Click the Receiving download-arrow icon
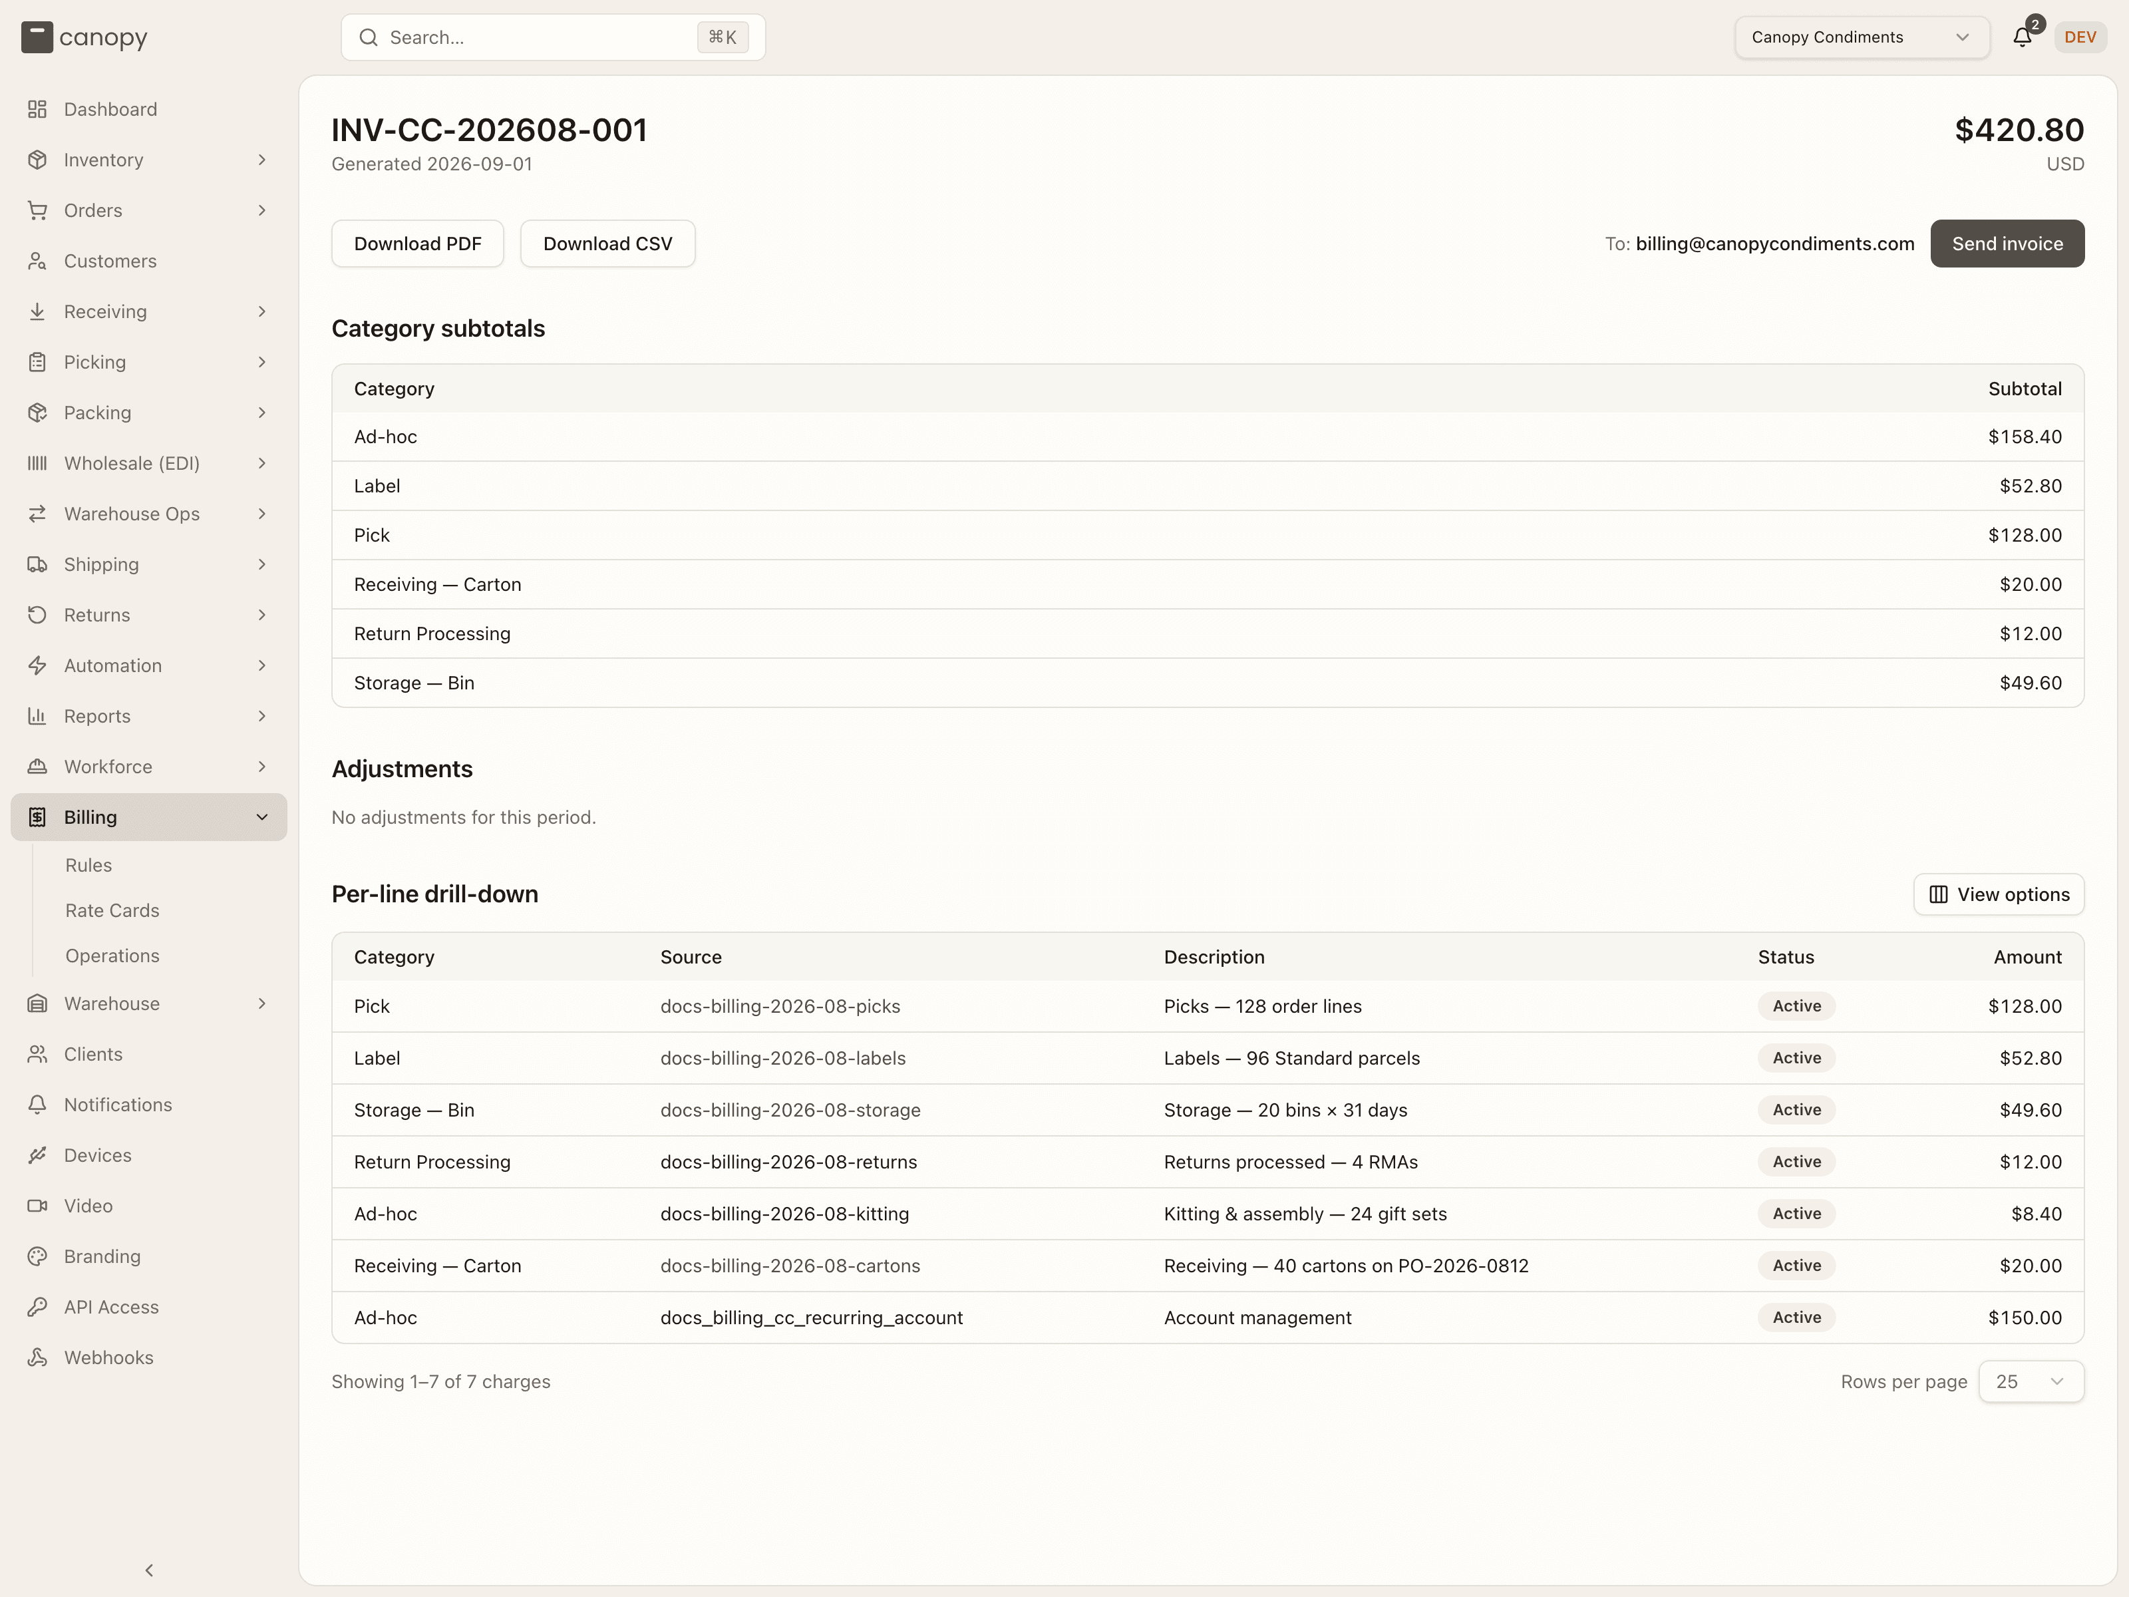This screenshot has width=2129, height=1597. tap(37, 312)
